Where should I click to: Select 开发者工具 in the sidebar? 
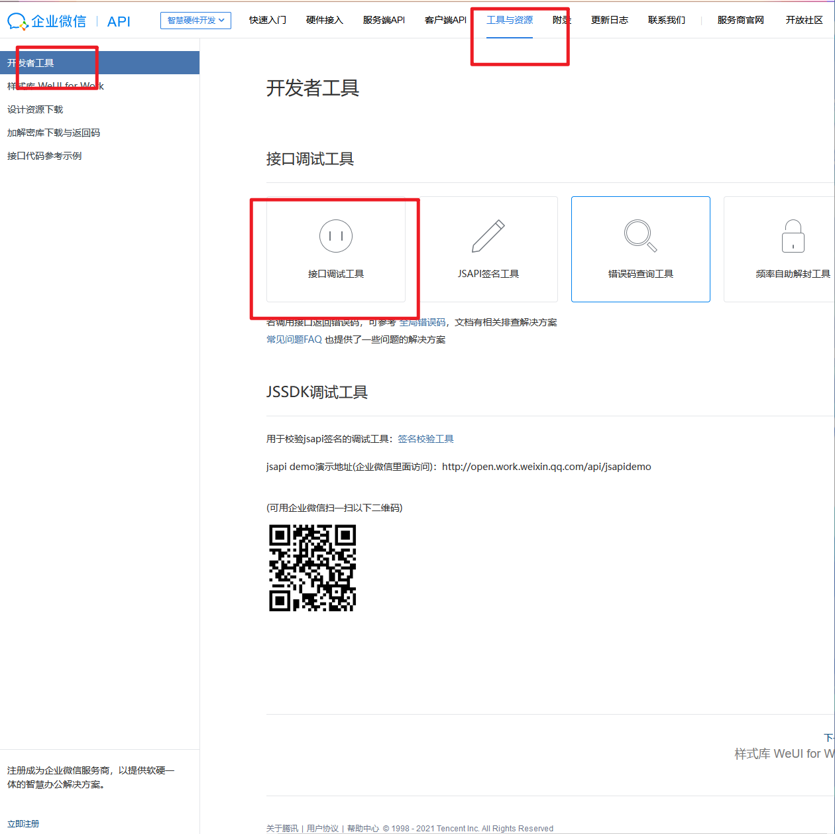(30, 63)
